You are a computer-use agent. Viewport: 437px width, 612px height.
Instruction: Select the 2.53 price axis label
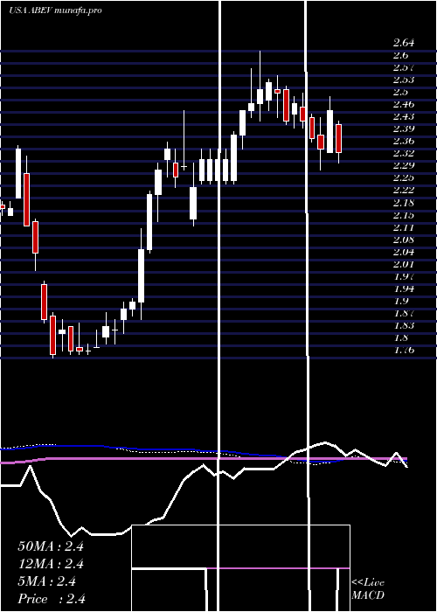click(404, 80)
